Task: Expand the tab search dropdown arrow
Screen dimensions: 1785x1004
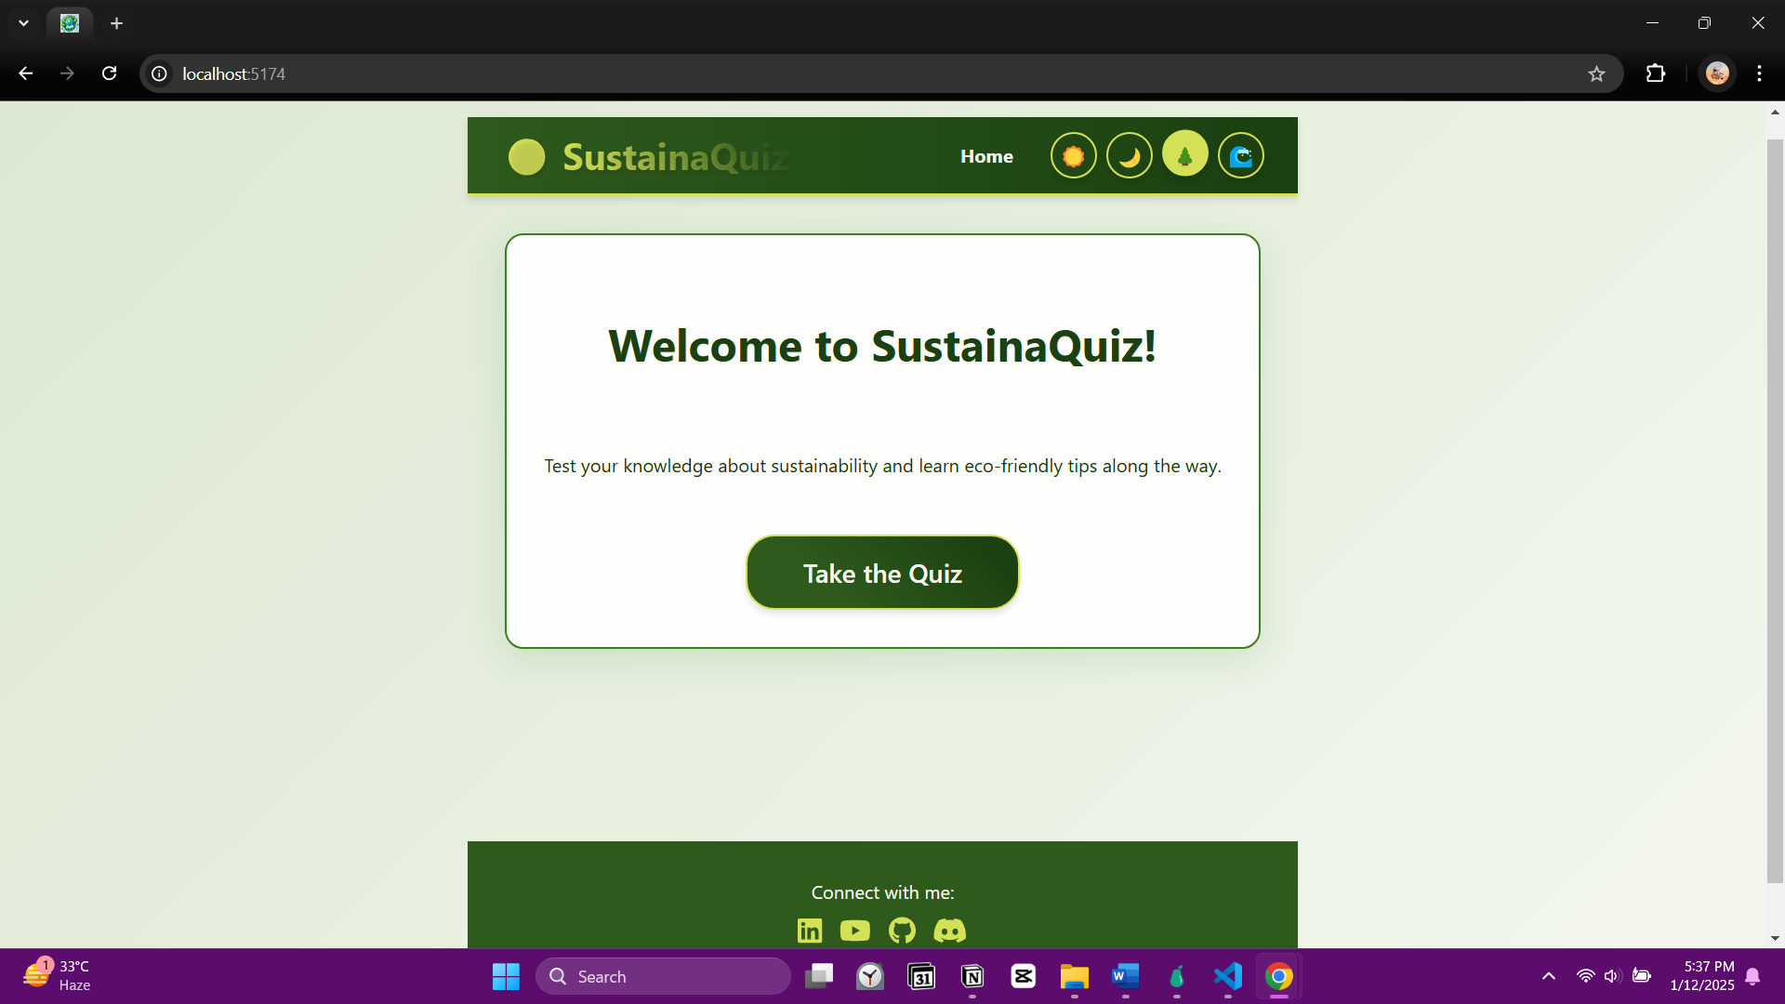Action: (x=23, y=23)
